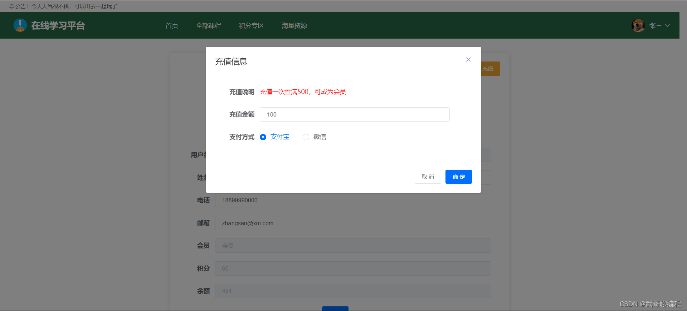Click the 张三 username text
This screenshot has height=311, width=687.
click(x=656, y=26)
